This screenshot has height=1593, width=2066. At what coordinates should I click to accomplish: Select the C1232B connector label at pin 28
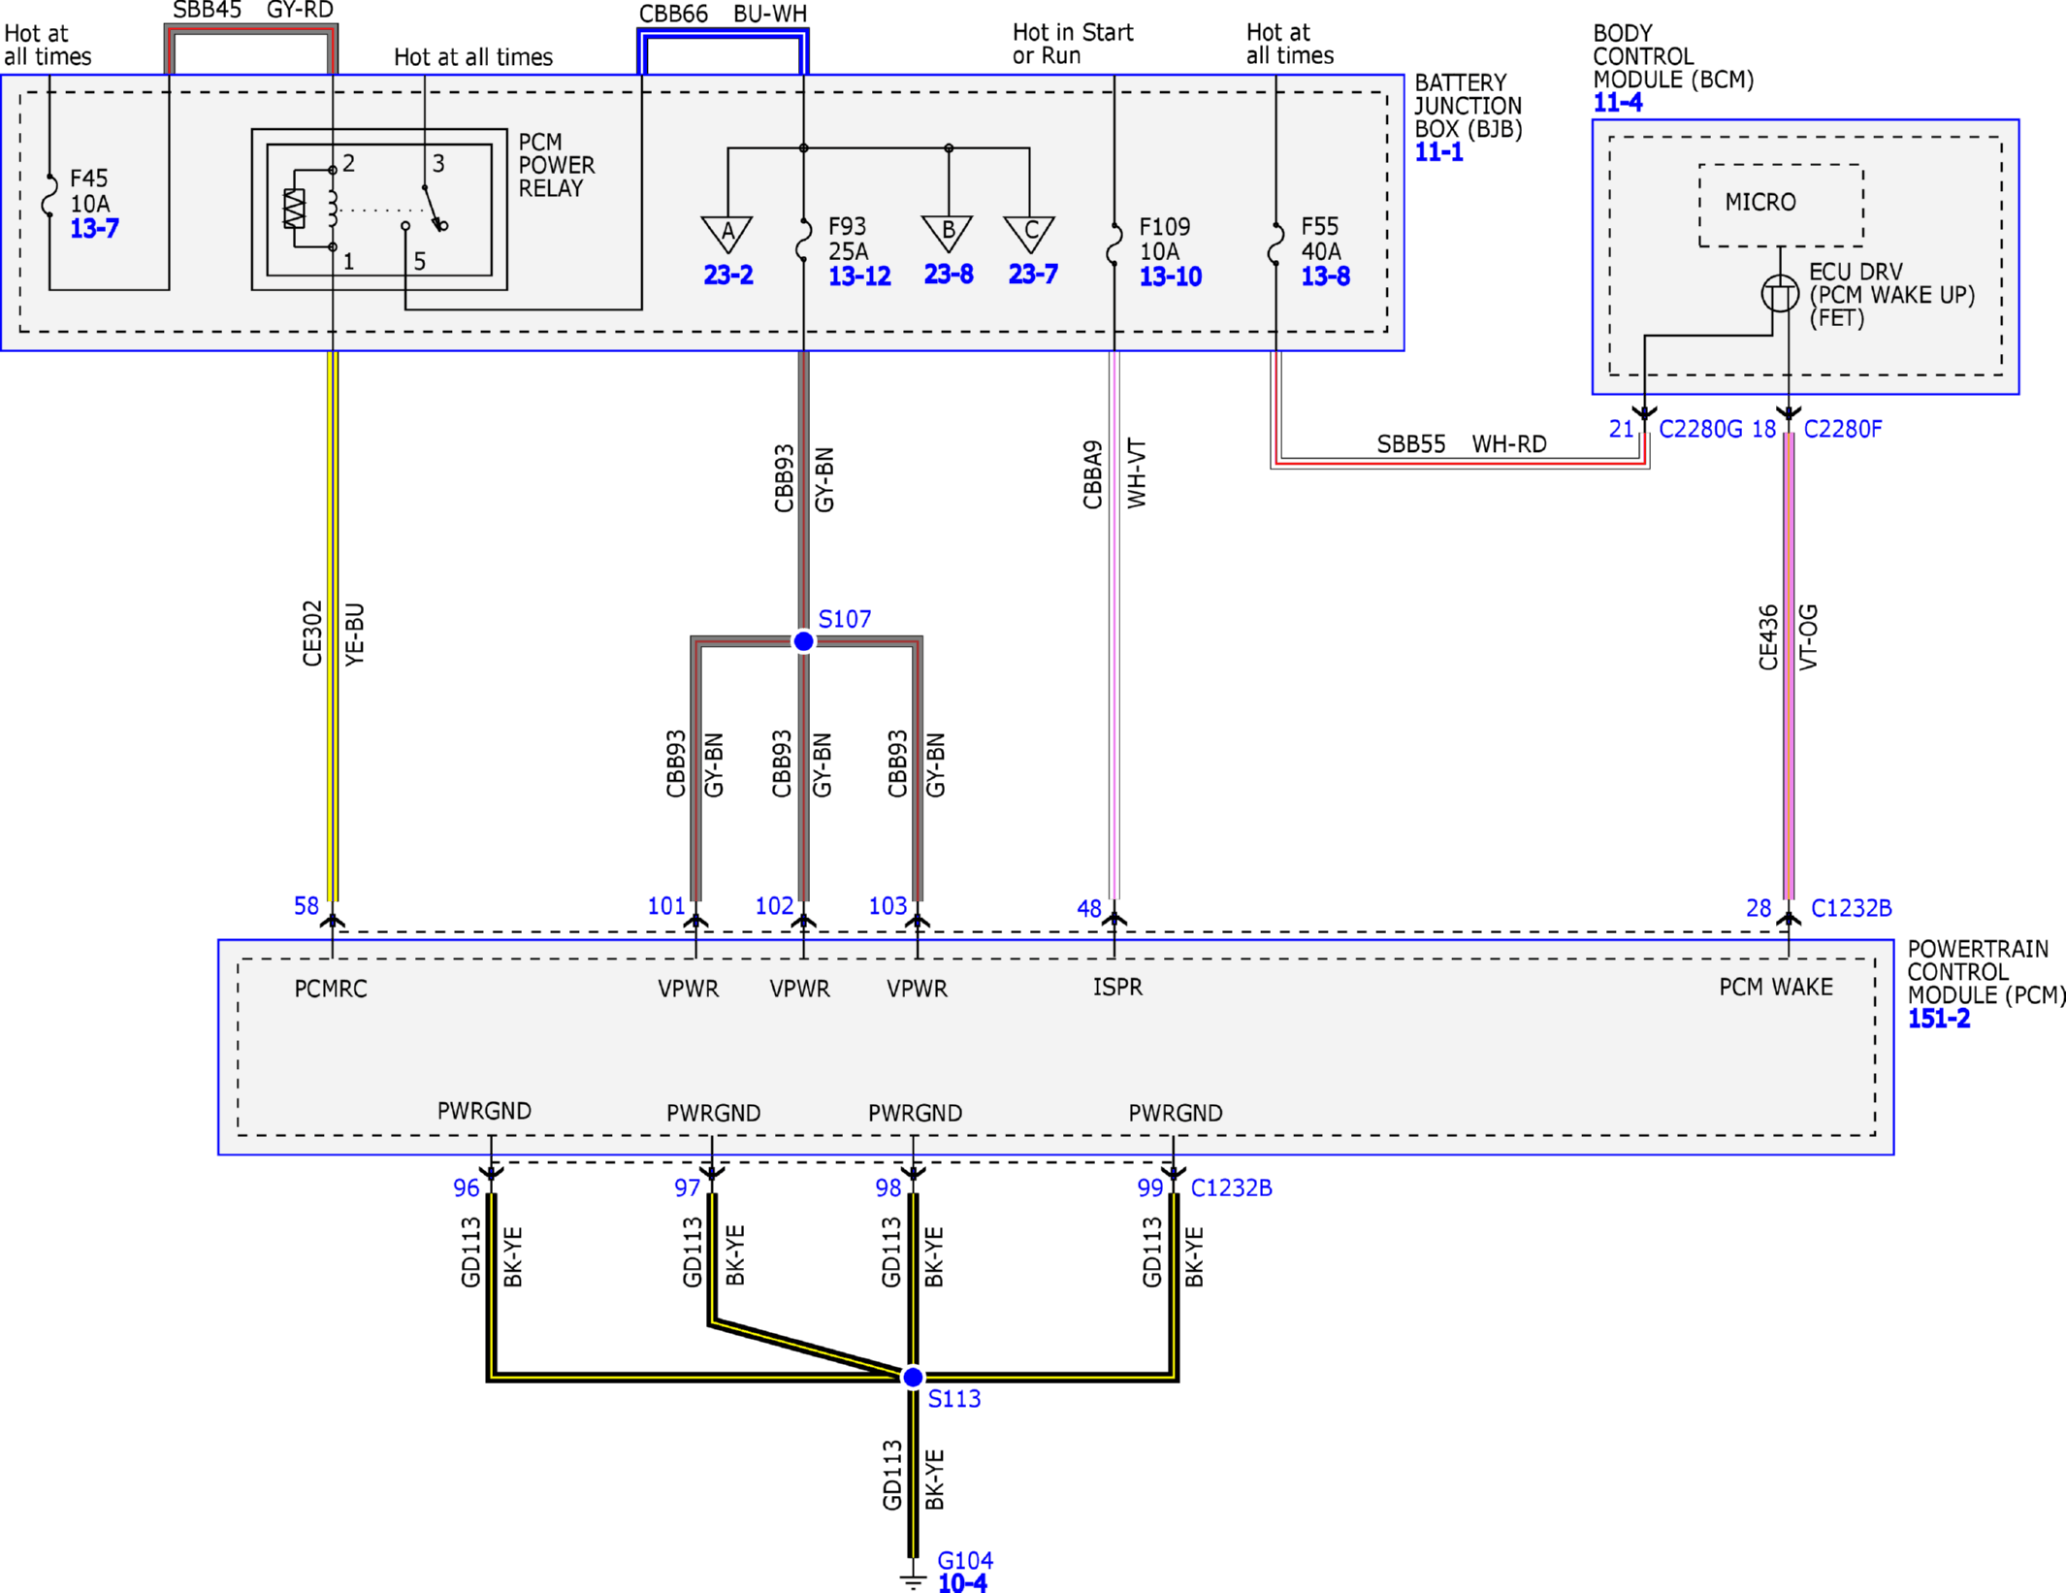click(x=1852, y=908)
